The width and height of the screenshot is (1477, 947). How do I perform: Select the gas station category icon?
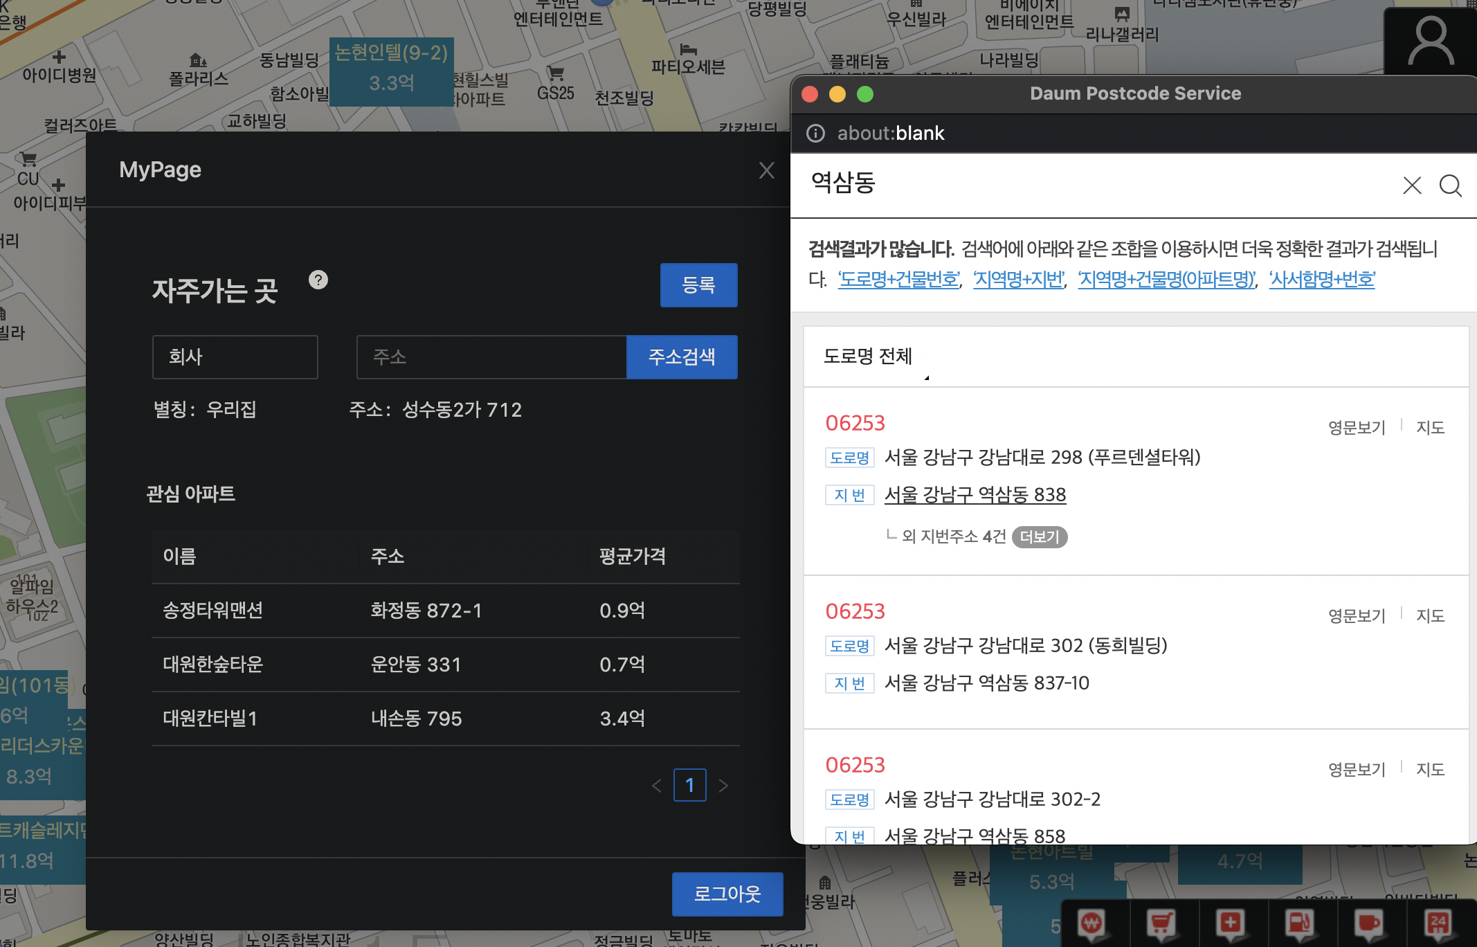click(x=1300, y=924)
